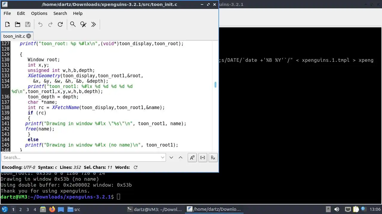
Task: Click "Thank you for using xpenguins." in terminal
Action: 45,191
